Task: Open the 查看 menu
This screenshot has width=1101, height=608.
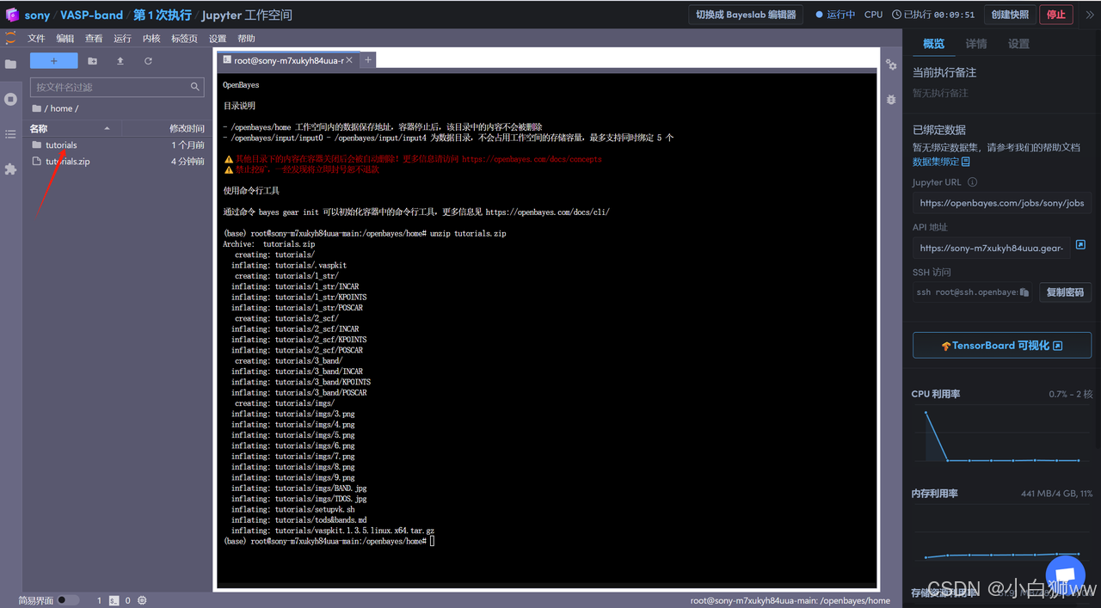Action: click(x=94, y=39)
